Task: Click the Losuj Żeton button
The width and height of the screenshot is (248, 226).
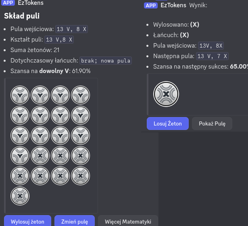Action: 168,123
